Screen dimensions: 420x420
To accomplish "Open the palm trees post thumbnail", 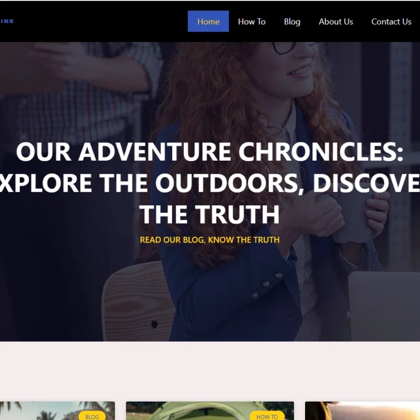I will 57,411.
